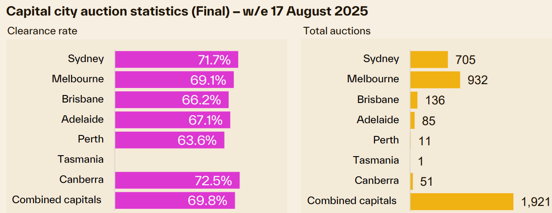Click the Canberra total auctions bar
This screenshot has height=213, width=552.
point(412,181)
